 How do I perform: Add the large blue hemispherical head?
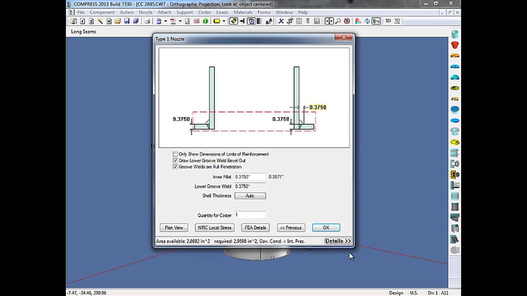[x=455, y=77]
